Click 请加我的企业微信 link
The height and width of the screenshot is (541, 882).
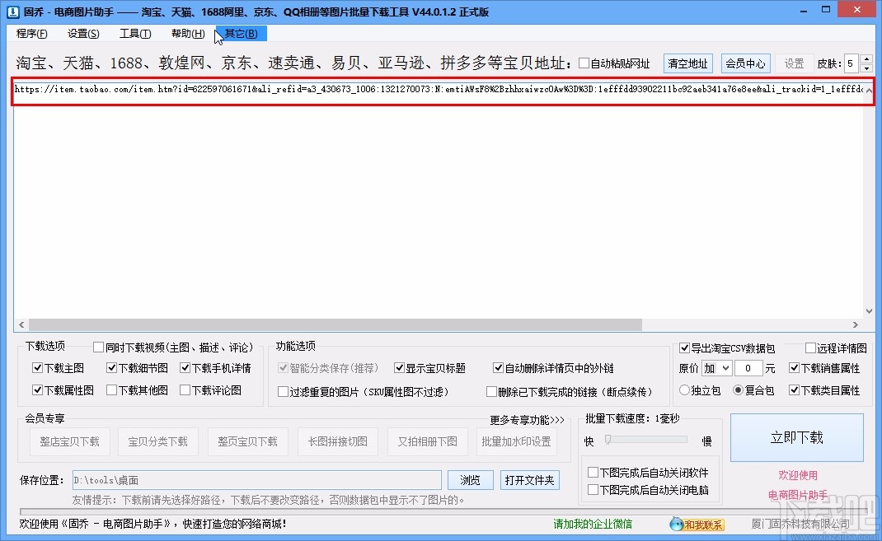point(593,525)
